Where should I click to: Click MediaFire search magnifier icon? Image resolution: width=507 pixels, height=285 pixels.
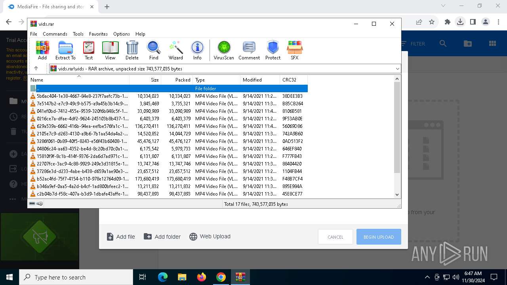[x=443, y=44]
